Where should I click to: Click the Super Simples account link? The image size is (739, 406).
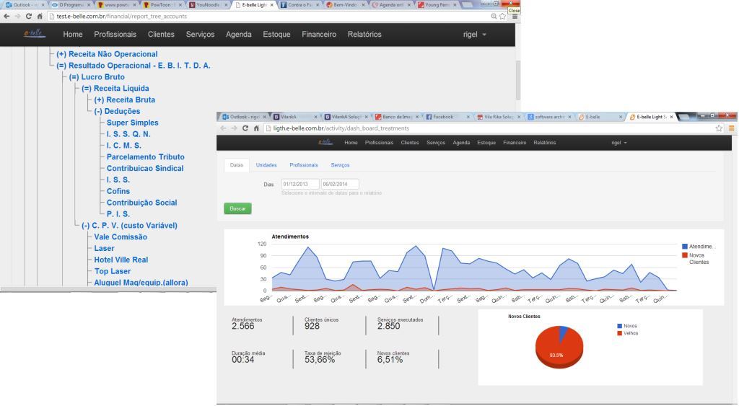132,123
